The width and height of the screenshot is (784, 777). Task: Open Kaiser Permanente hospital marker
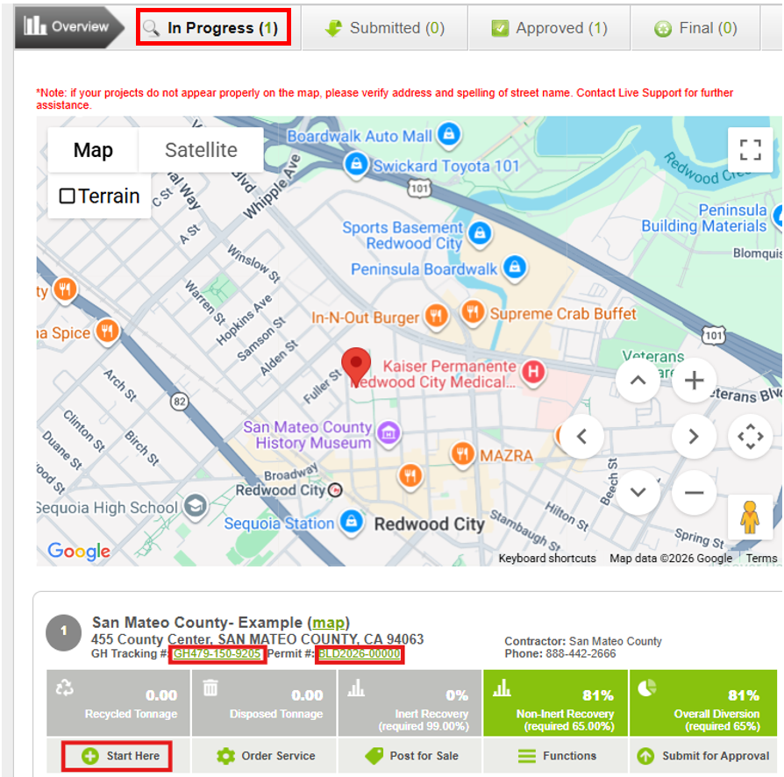click(532, 373)
